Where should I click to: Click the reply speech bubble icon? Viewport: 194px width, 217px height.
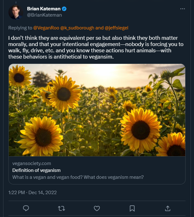coord(26,208)
